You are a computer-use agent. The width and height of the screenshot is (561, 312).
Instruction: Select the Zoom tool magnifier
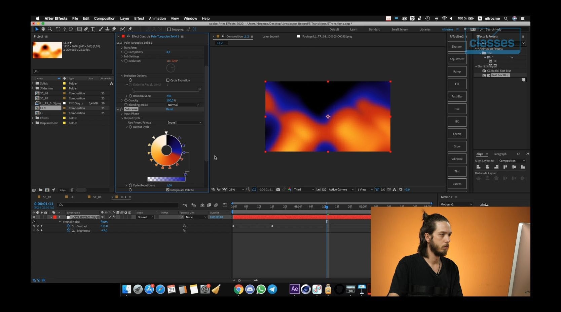click(x=50, y=29)
